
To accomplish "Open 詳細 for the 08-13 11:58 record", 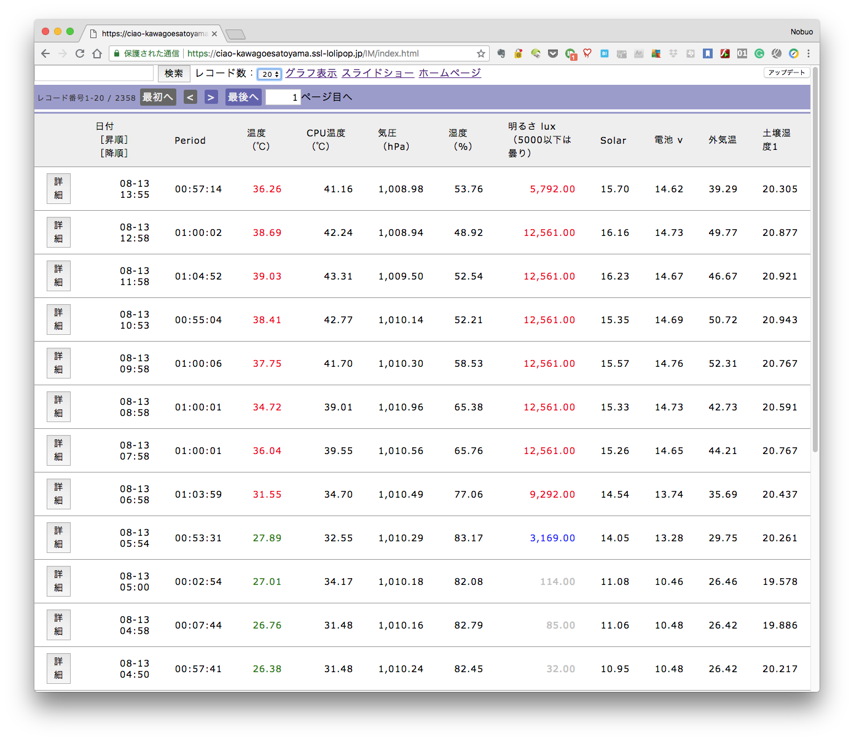I will (58, 276).
